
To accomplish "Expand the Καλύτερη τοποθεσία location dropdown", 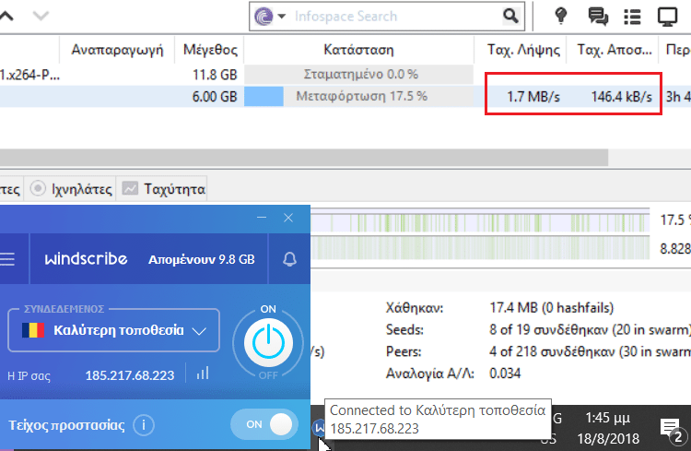I will point(200,331).
